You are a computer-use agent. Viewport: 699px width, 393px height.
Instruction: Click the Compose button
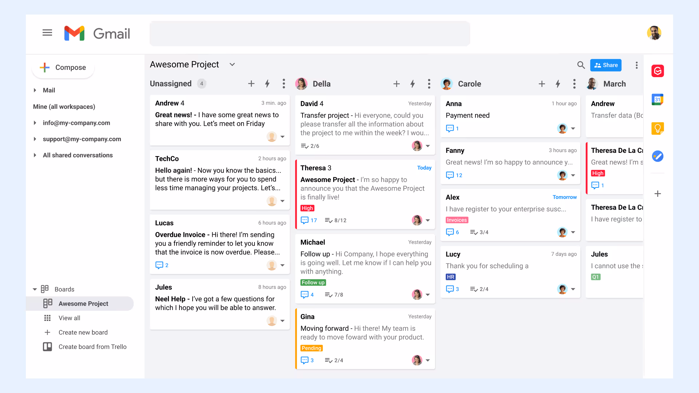pos(63,67)
